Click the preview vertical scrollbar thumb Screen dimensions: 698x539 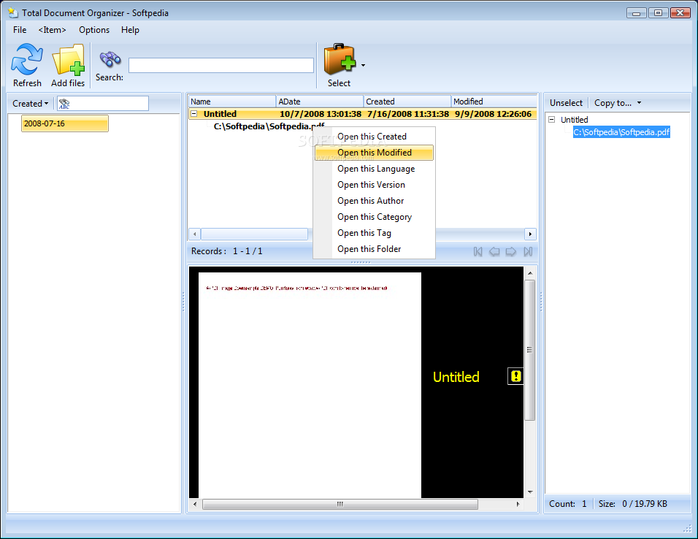pyautogui.click(x=530, y=350)
